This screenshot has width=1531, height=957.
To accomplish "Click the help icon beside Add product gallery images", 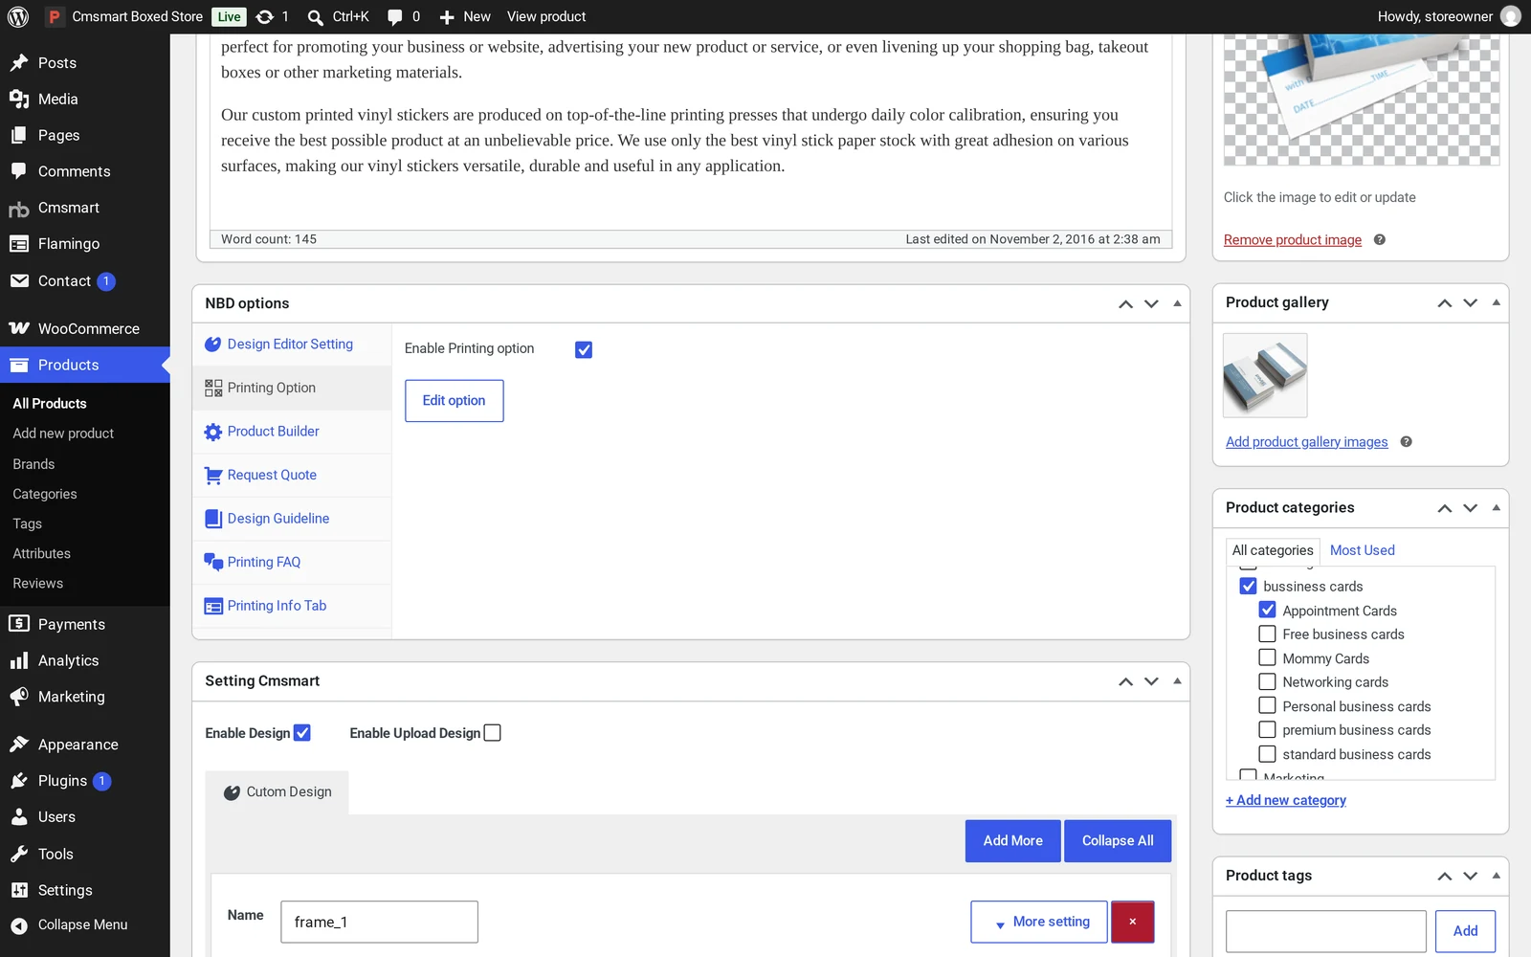I will tap(1406, 442).
